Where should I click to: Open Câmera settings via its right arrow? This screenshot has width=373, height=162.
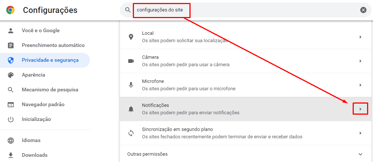pos(360,61)
